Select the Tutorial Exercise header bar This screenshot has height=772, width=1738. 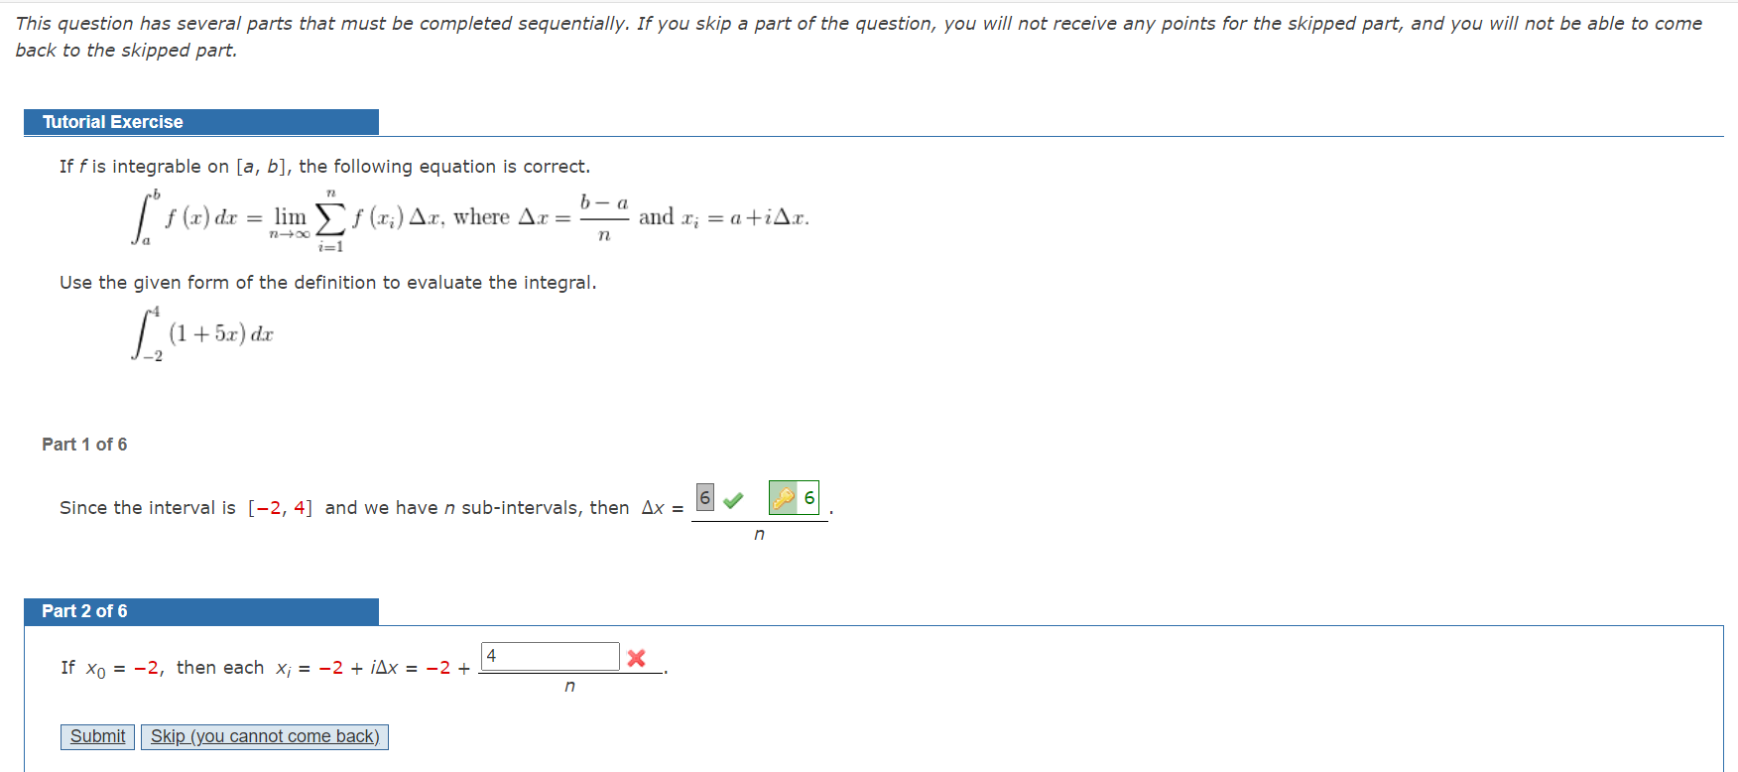coord(200,121)
